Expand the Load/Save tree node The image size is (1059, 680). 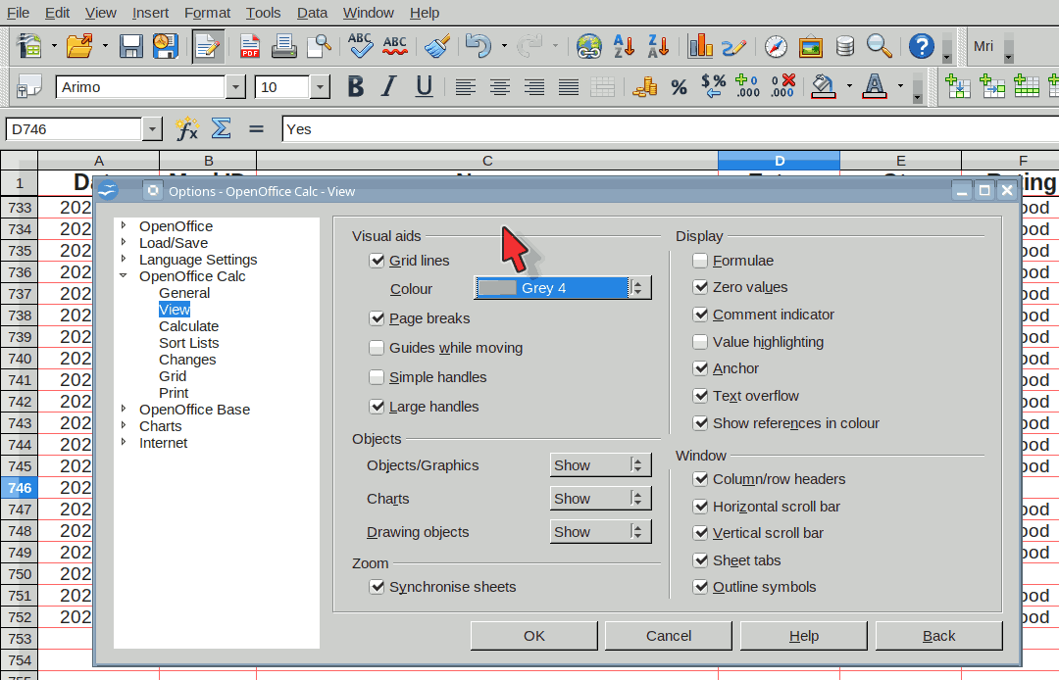[x=124, y=243]
